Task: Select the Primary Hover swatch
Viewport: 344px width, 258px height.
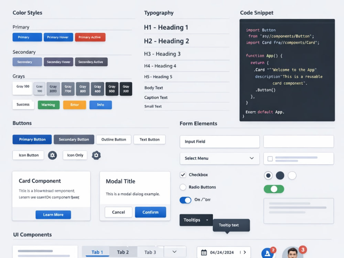Action: (58, 37)
